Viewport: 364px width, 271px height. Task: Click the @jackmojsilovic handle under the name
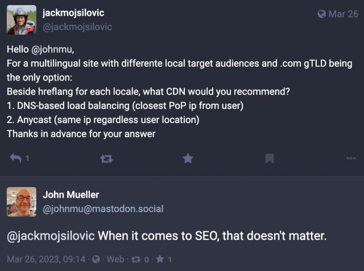(x=77, y=27)
